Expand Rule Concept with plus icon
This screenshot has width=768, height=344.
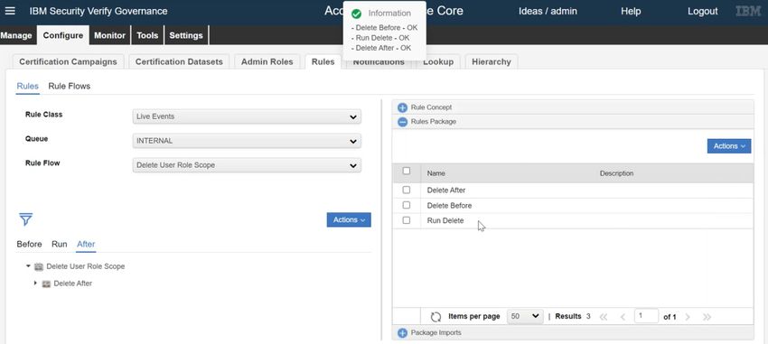point(403,107)
